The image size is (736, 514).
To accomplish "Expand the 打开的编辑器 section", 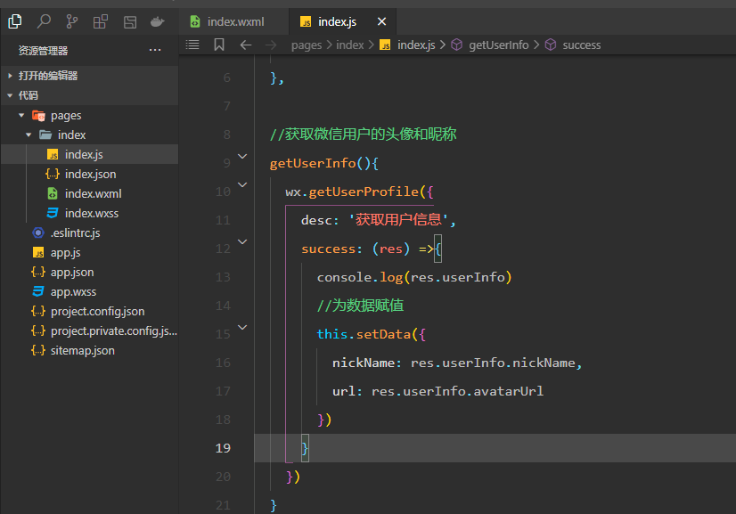I will click(10, 76).
